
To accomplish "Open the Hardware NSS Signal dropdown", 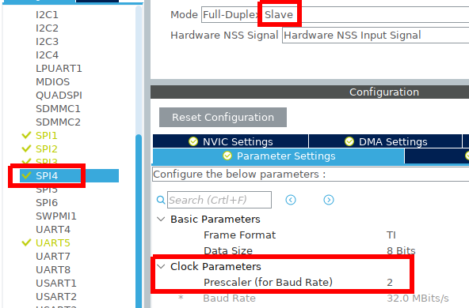I will [376, 36].
